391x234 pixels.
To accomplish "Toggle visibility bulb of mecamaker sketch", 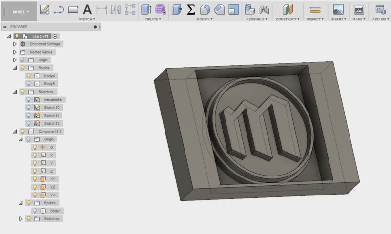I will (29, 99).
